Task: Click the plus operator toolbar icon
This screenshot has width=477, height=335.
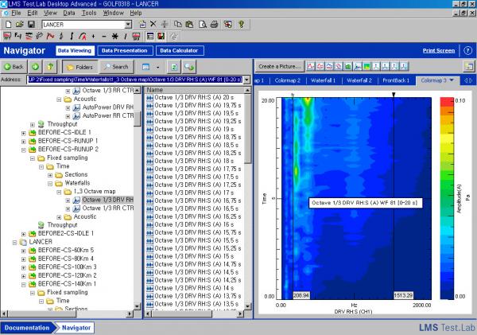Action: tap(93, 37)
